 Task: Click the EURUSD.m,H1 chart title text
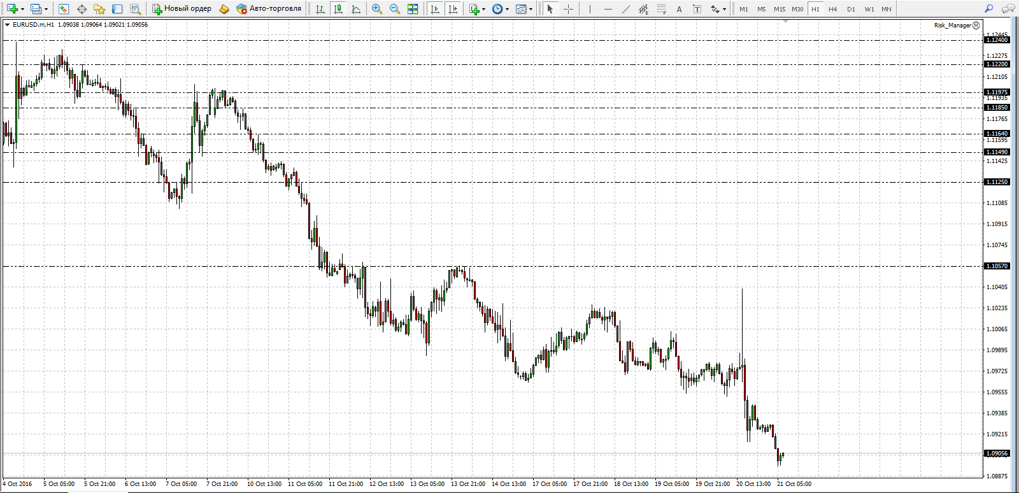(x=33, y=25)
